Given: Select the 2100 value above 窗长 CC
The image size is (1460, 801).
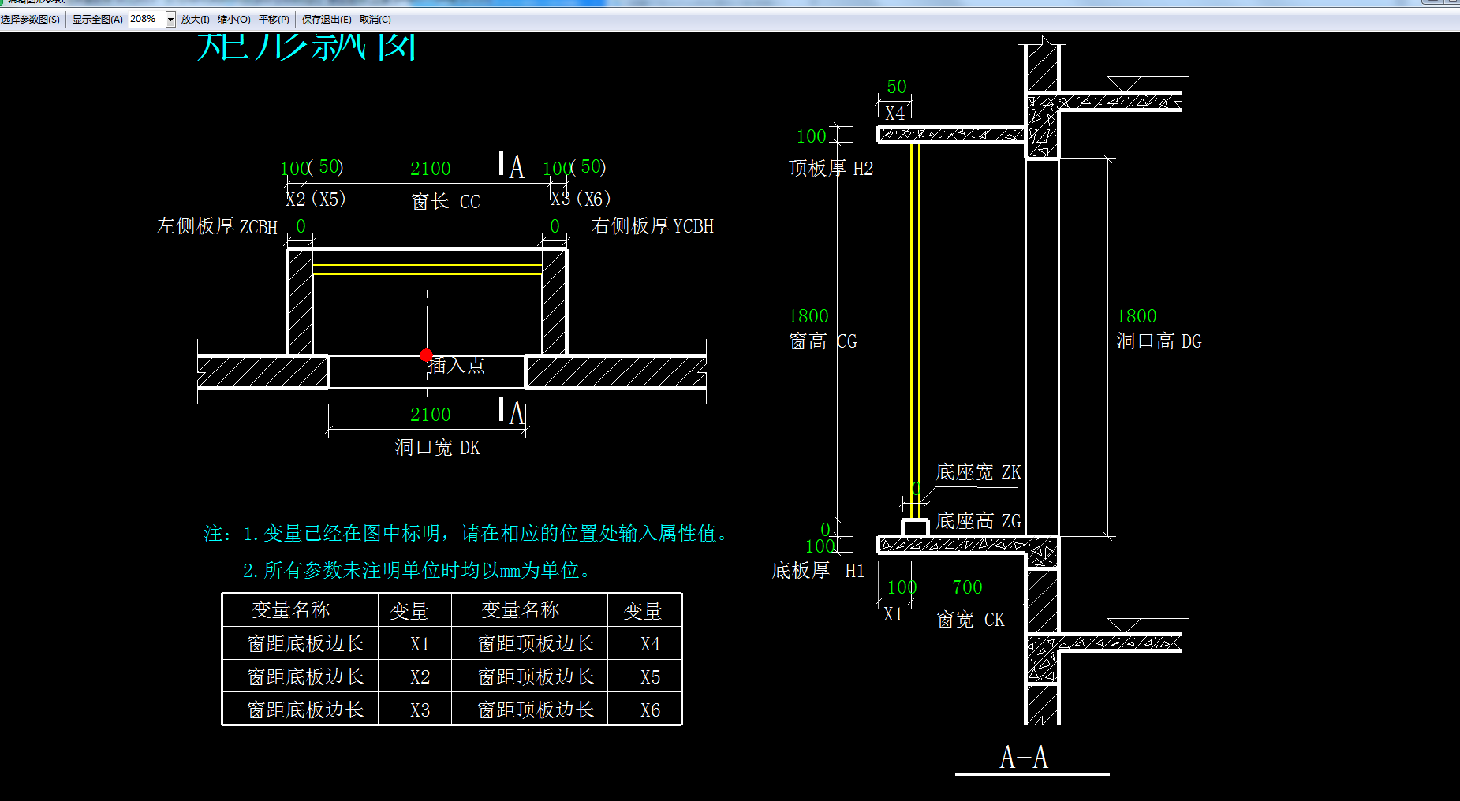Looking at the screenshot, I should pyautogui.click(x=431, y=169).
